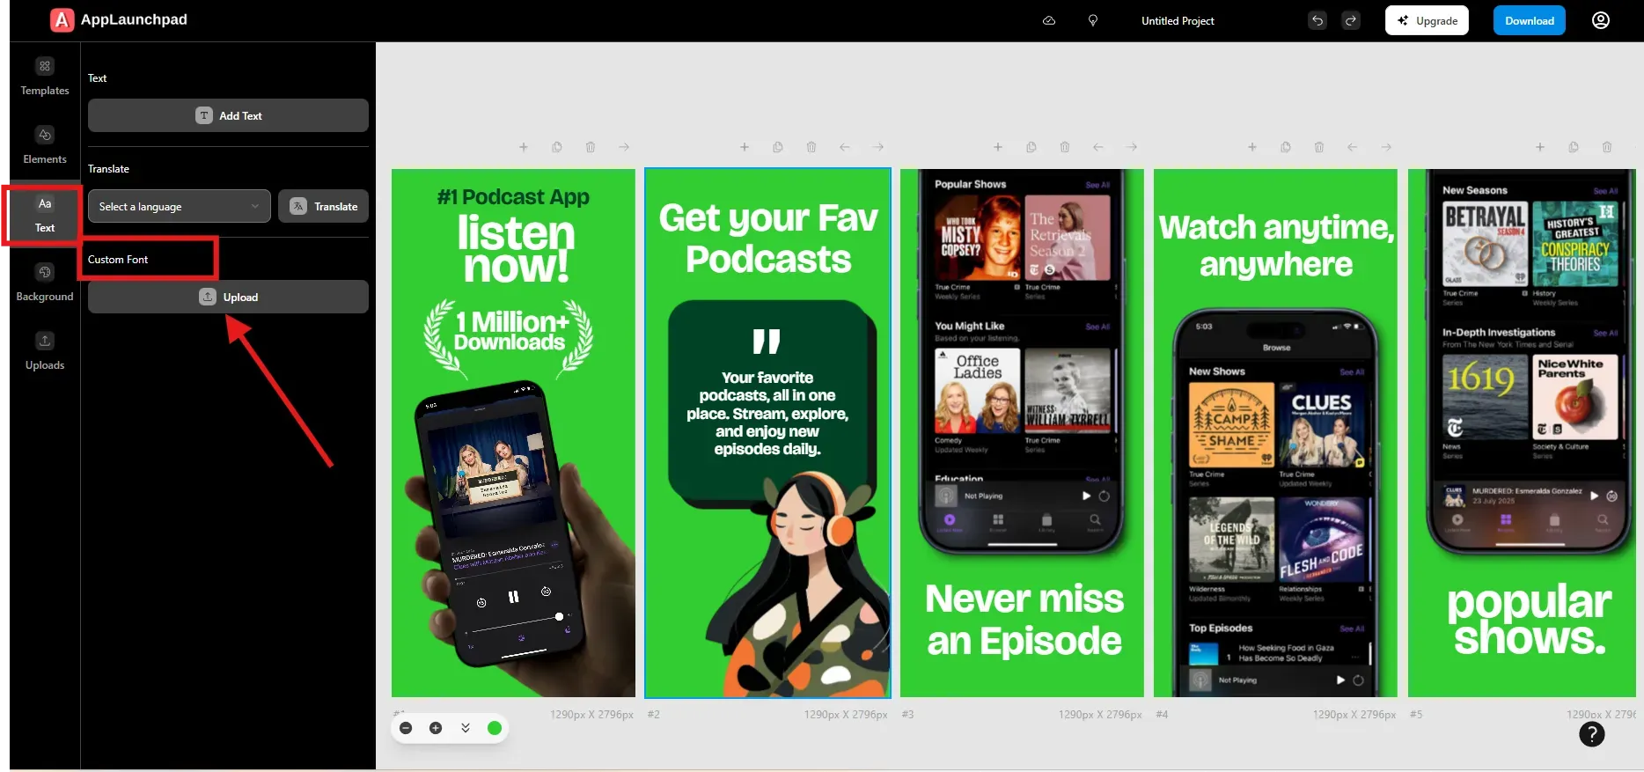Add a new screen after screenshot one

524,147
